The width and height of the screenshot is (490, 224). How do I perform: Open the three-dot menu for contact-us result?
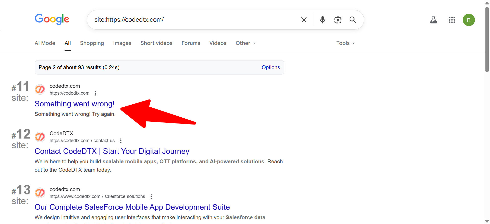pyautogui.click(x=121, y=141)
